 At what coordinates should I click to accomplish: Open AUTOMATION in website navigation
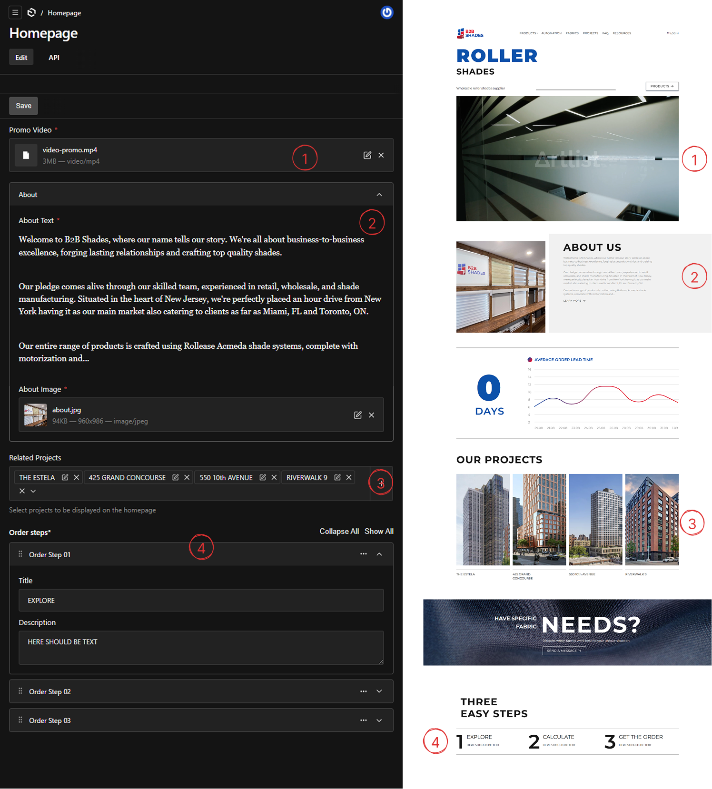(551, 33)
